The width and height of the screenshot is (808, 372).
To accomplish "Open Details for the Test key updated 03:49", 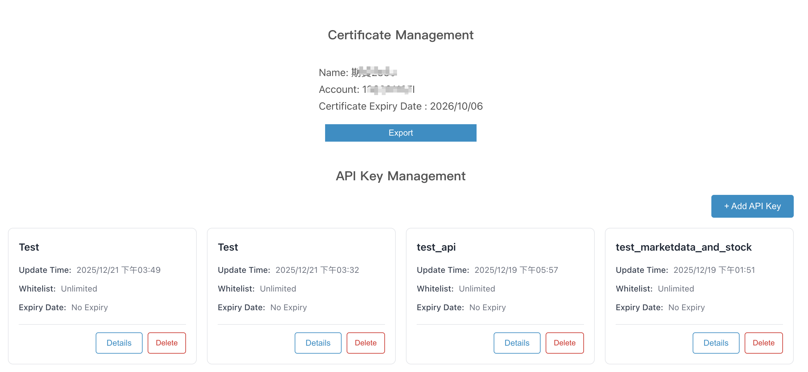I will 119,343.
